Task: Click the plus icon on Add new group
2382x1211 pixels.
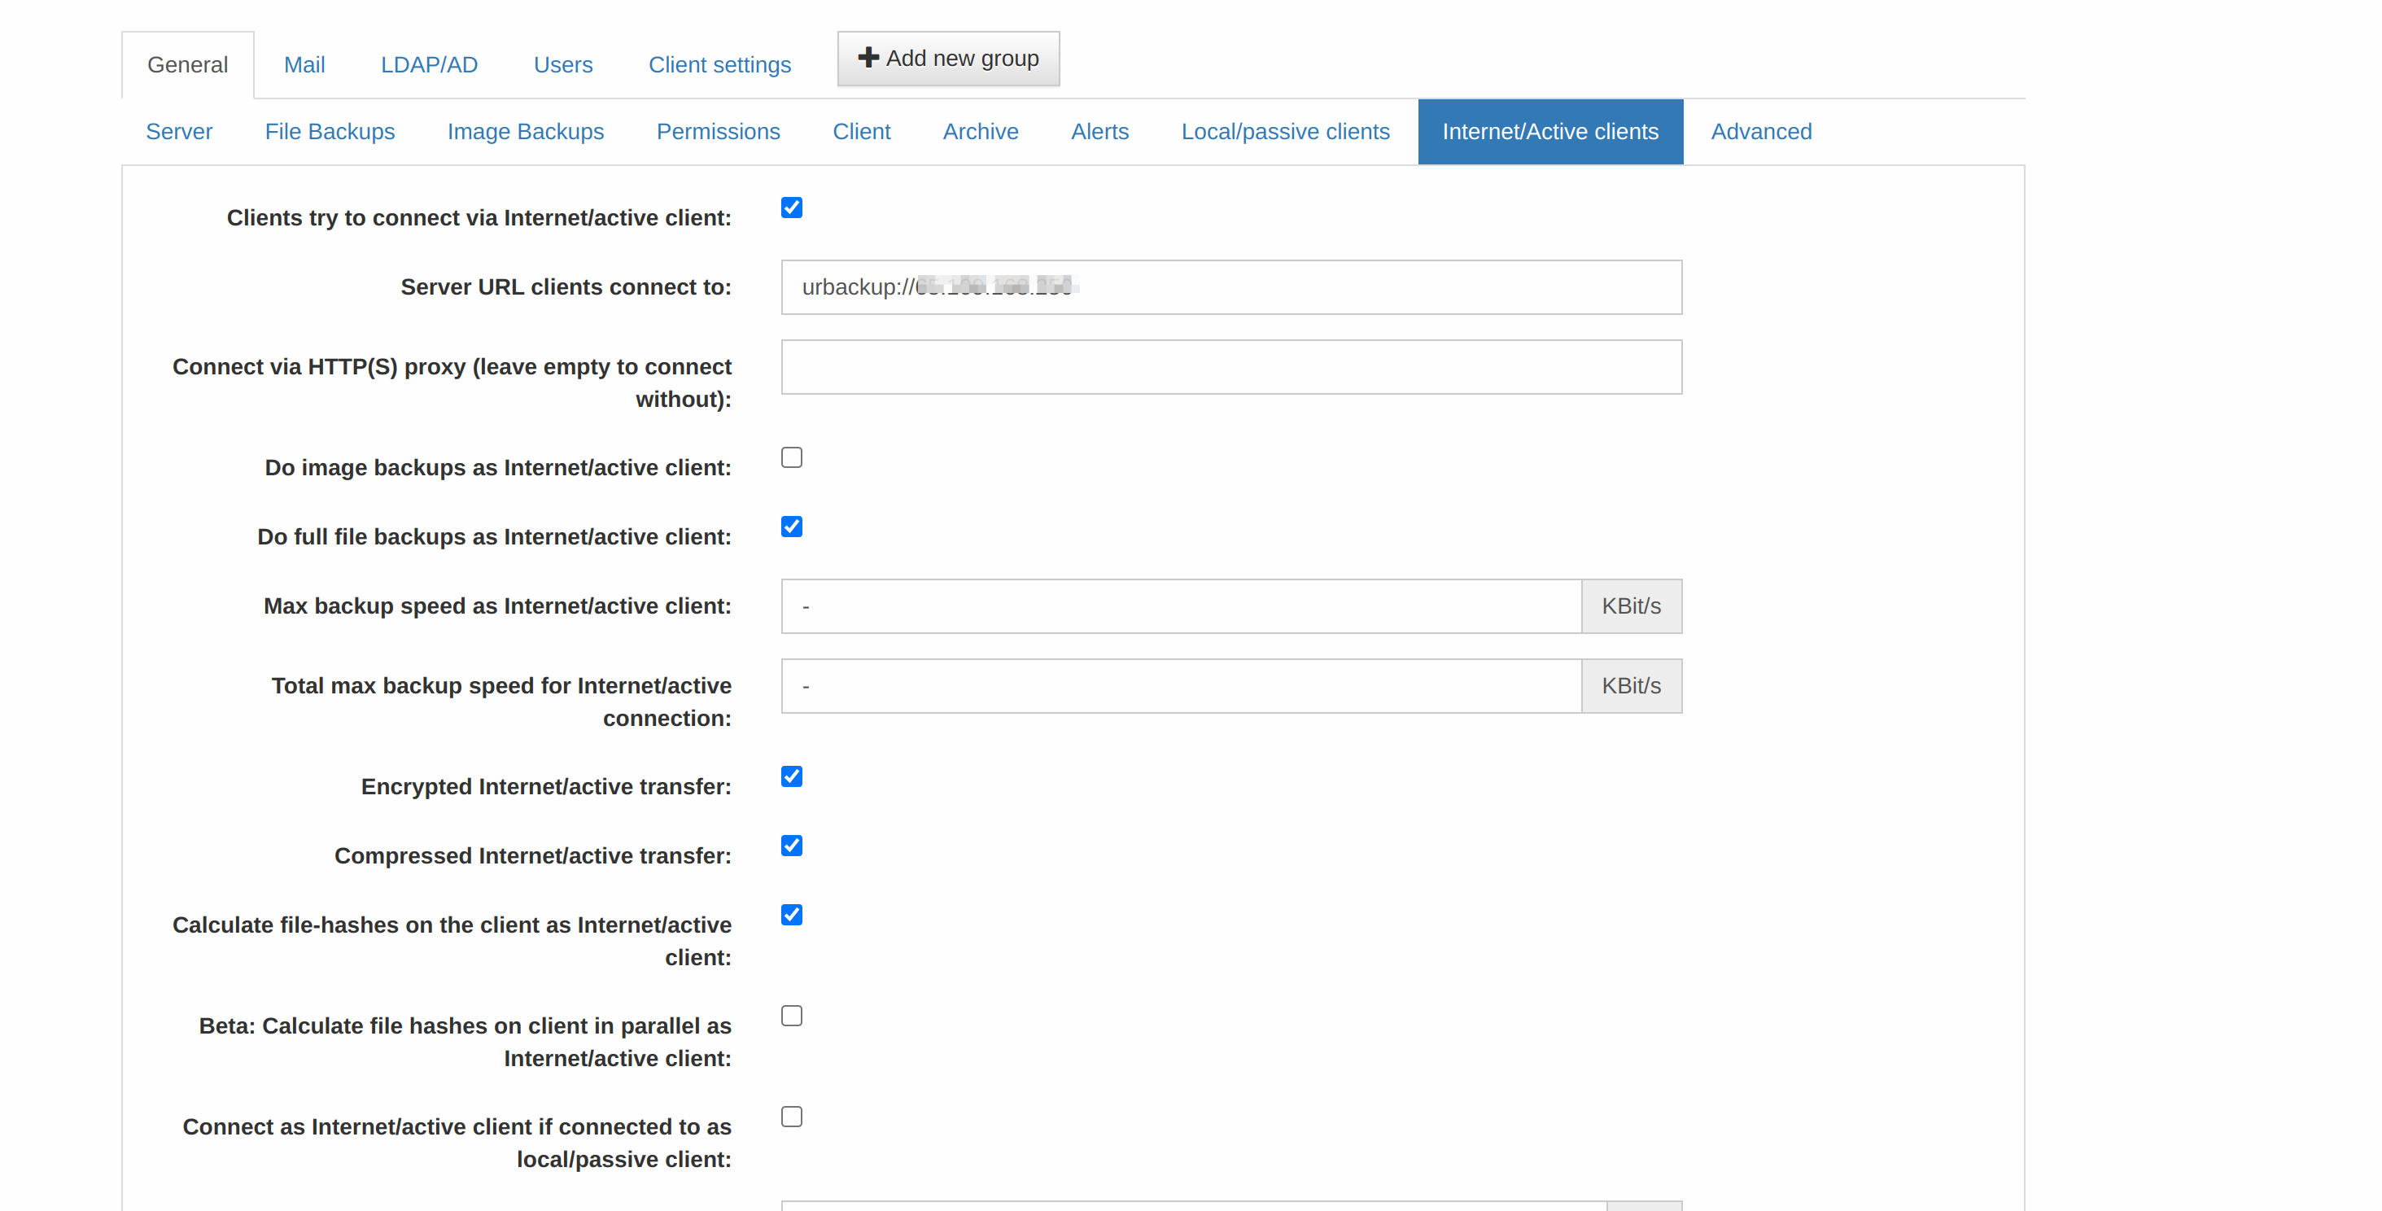Action: [868, 57]
